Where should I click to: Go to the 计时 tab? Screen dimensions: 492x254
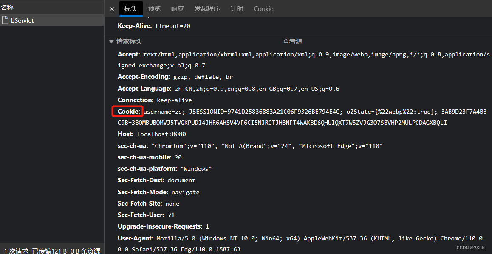pyautogui.click(x=237, y=9)
